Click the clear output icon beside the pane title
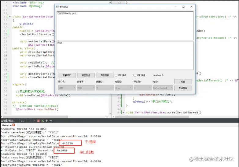 [x=22, y=121]
